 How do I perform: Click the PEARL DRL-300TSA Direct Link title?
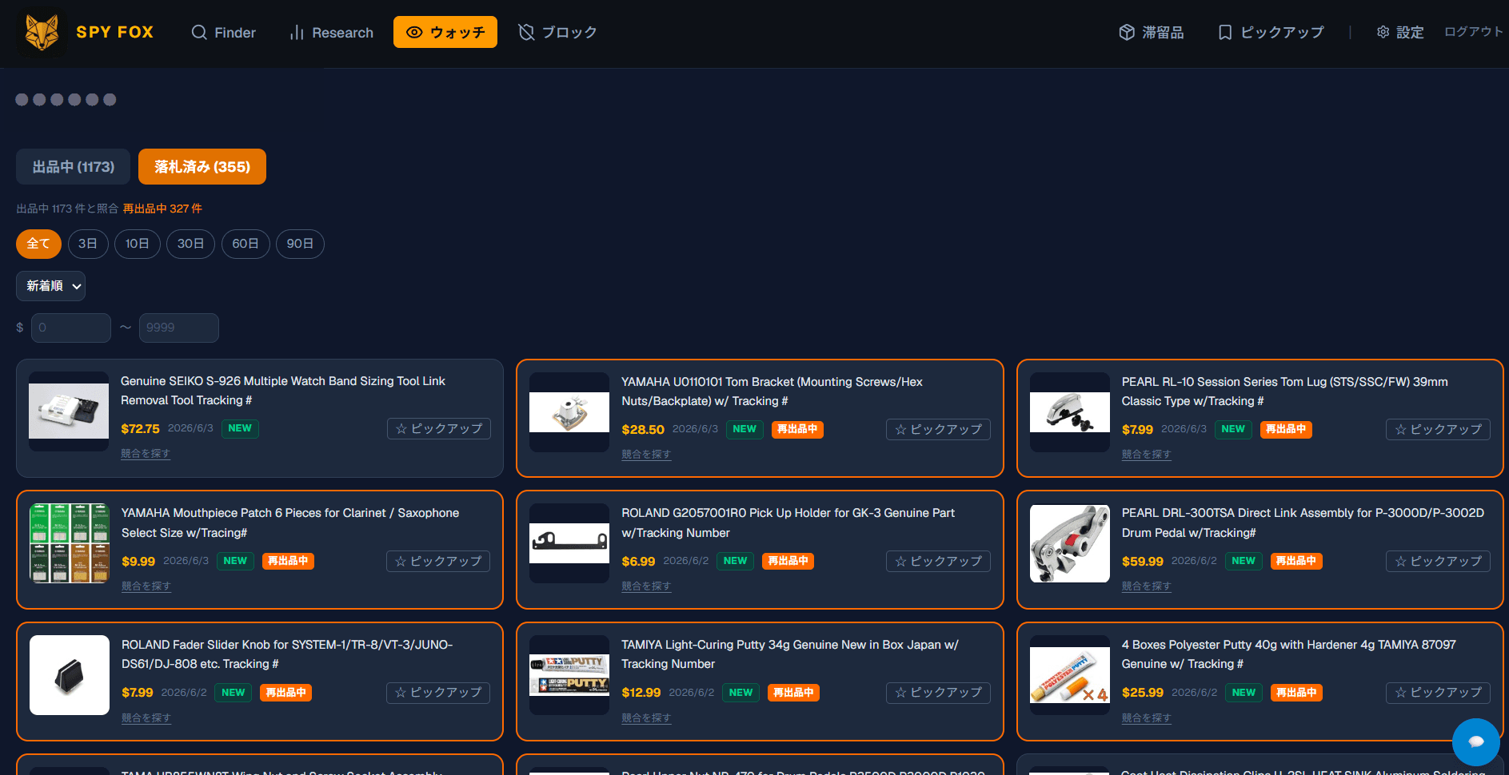pyautogui.click(x=1303, y=523)
